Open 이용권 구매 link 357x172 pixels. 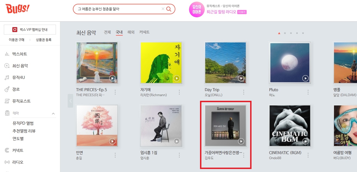(16, 40)
